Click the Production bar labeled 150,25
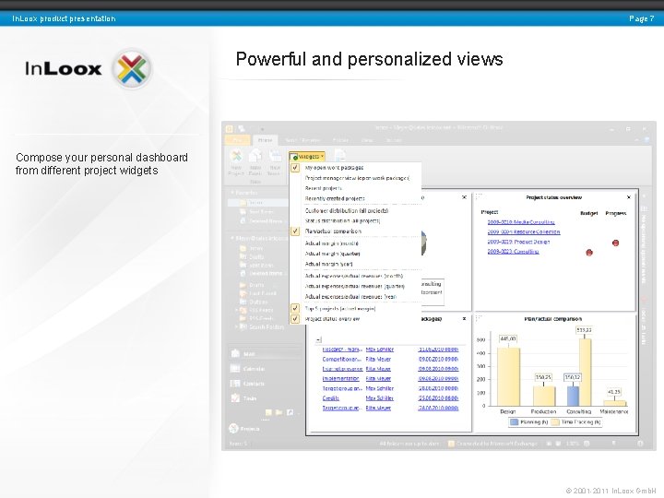664x498 pixels. click(x=544, y=396)
